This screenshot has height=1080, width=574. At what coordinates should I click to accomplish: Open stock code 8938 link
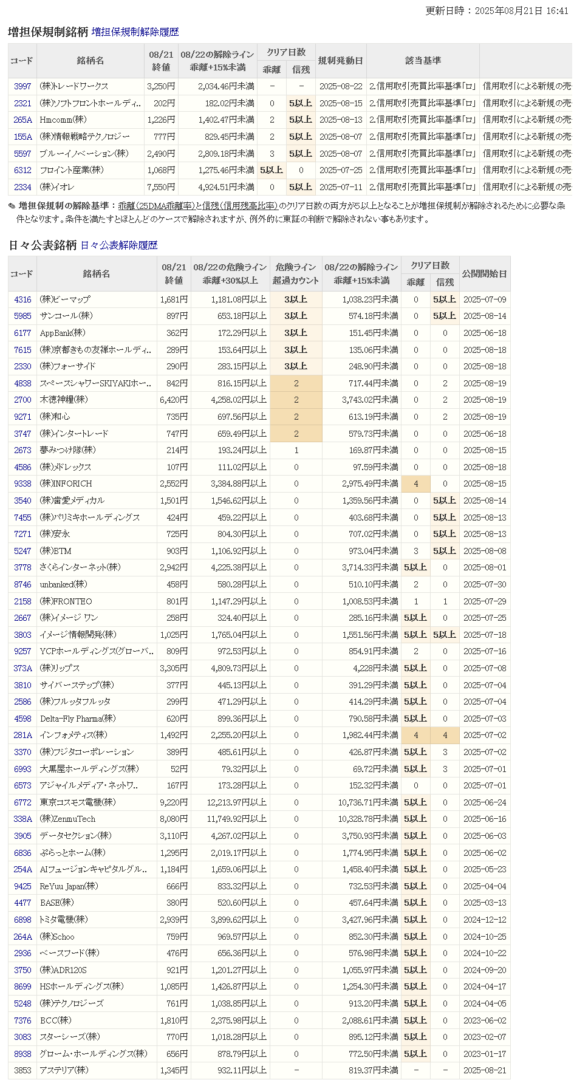coord(22,1054)
